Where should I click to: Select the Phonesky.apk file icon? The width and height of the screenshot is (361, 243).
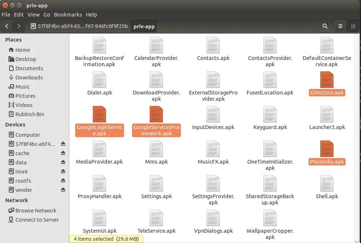(x=327, y=149)
